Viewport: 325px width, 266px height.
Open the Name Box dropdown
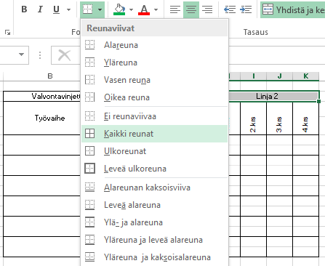point(21,55)
